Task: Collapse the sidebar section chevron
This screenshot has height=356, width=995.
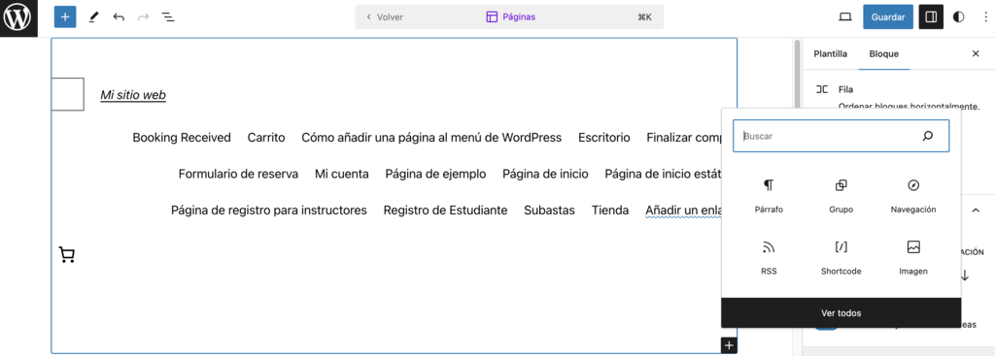Action: coord(976,210)
